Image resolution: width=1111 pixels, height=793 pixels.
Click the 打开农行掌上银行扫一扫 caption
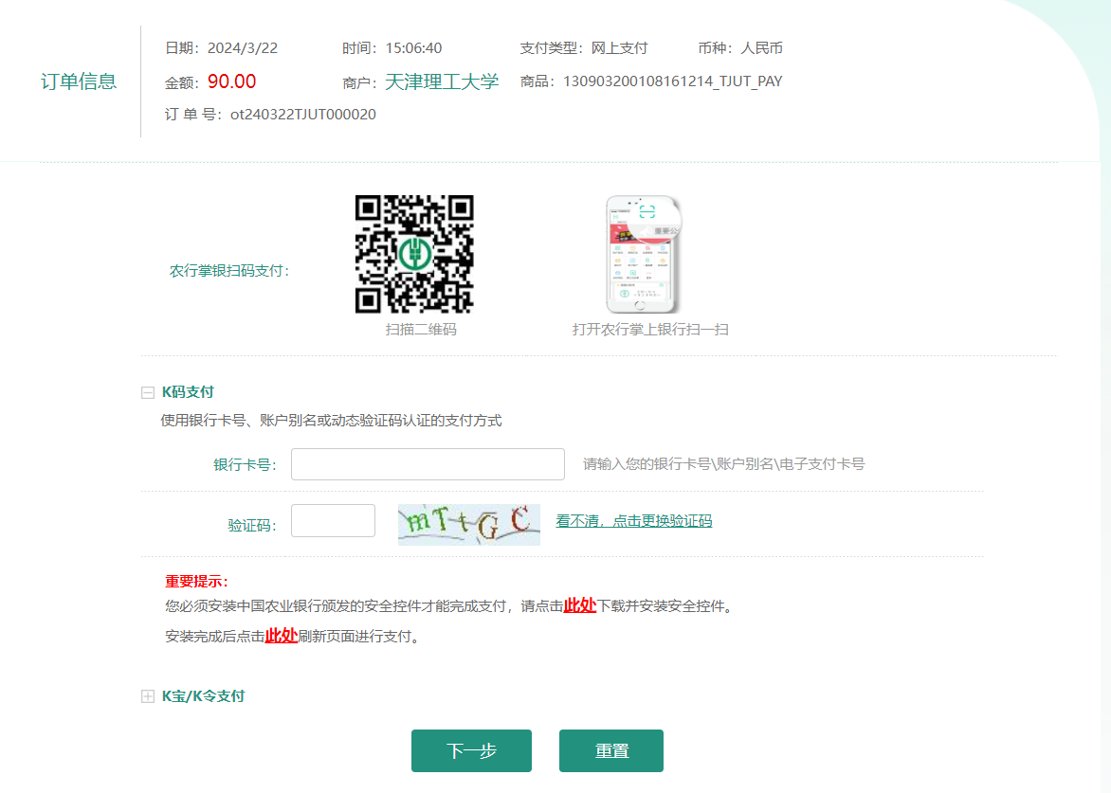650,330
